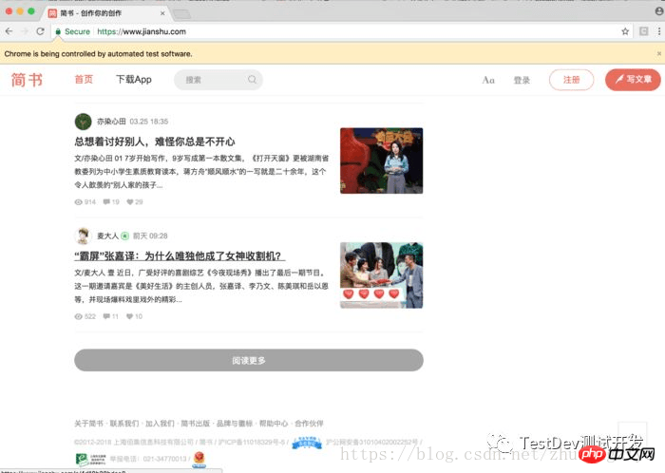This screenshot has height=473, width=665.
Task: Open the Aa reading style settings
Action: (488, 80)
